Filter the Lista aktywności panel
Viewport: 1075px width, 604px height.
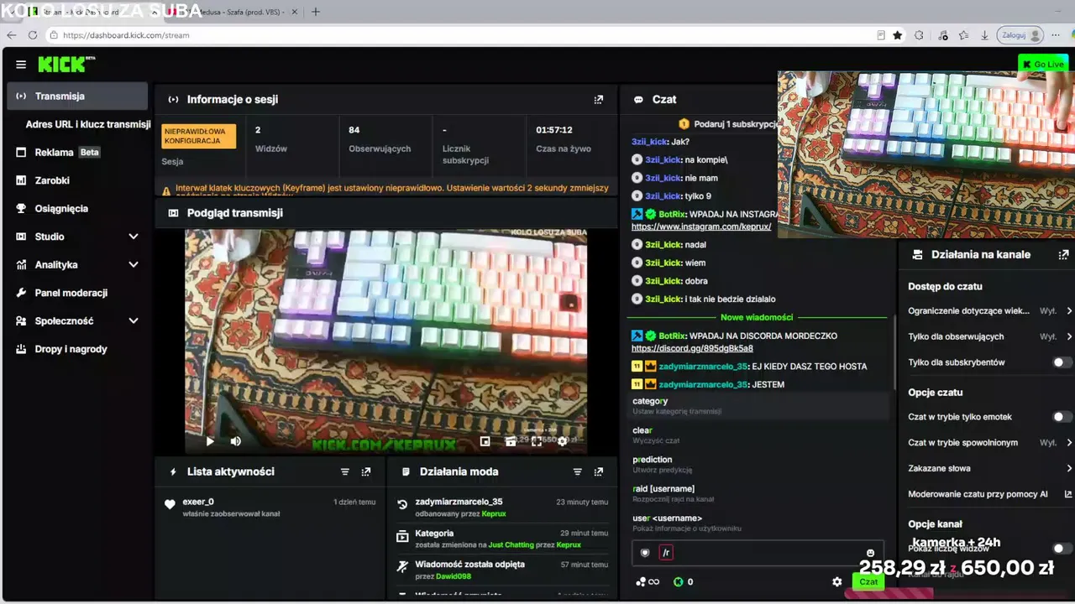point(345,472)
